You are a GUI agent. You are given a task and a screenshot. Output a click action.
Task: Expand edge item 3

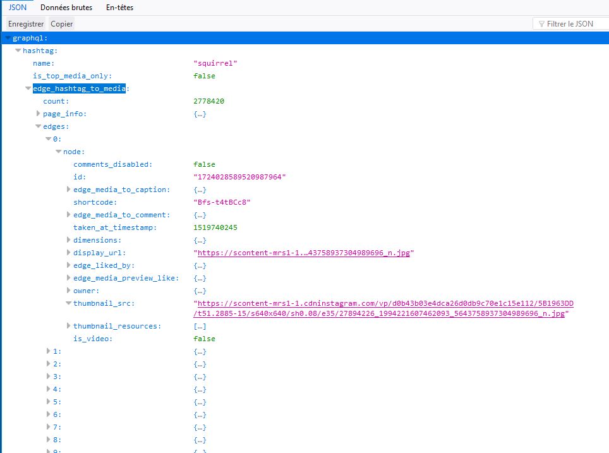click(x=49, y=377)
